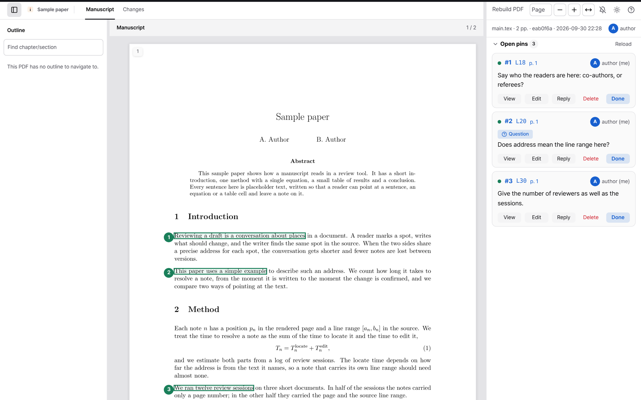Screen dimensions: 641x400
Task: Edit pin #3 comment
Action: 537,217
